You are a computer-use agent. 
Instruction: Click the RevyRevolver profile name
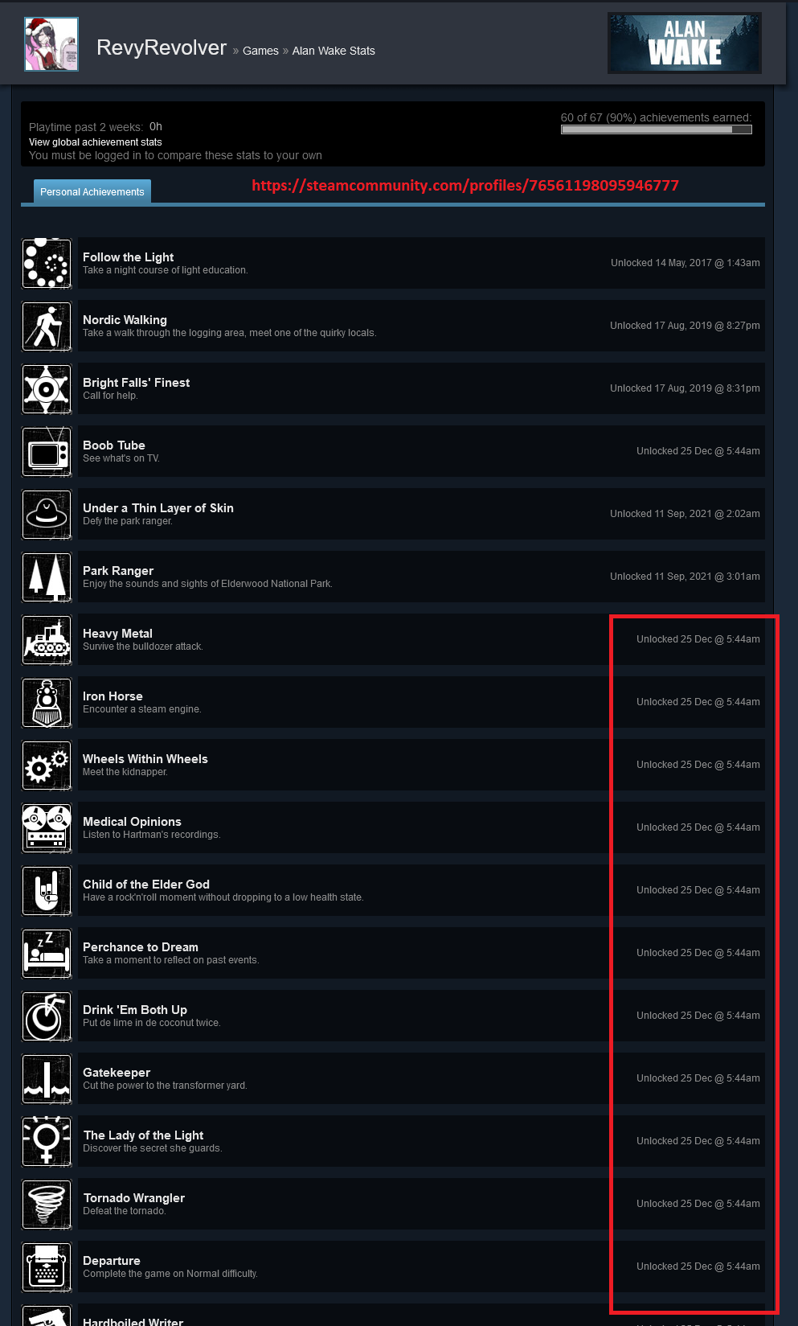162,47
